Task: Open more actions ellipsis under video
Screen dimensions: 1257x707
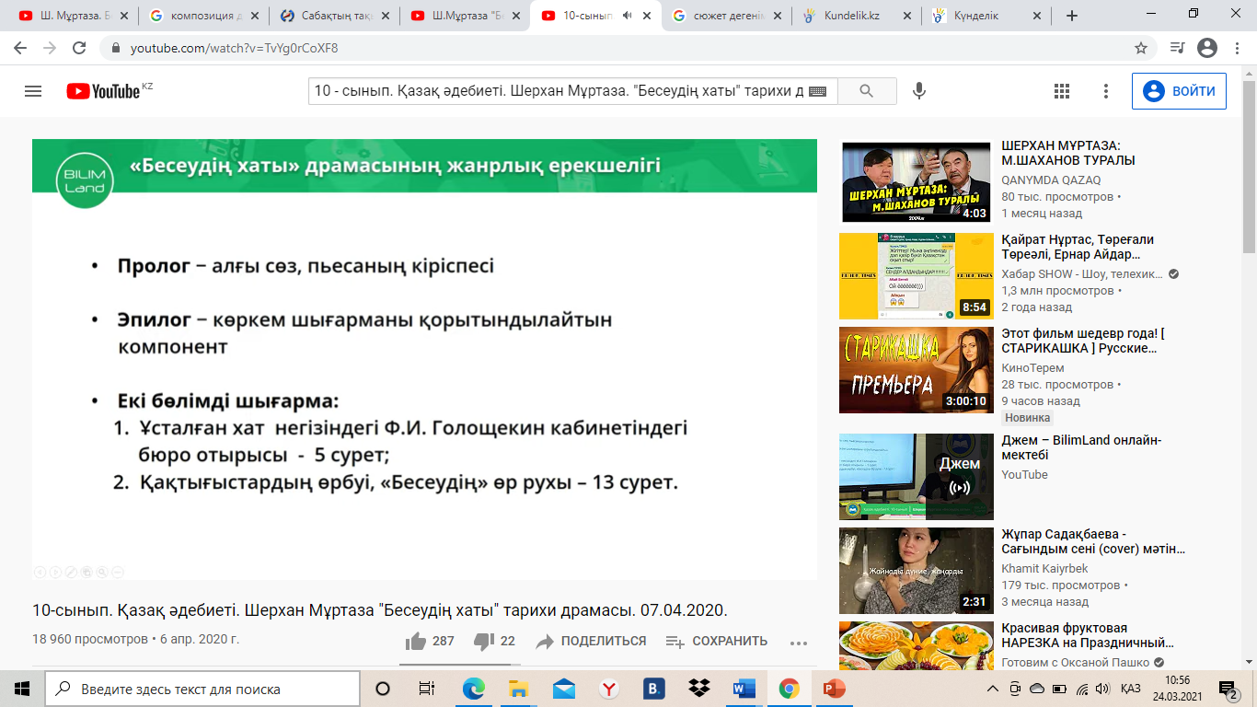Action: [x=799, y=643]
